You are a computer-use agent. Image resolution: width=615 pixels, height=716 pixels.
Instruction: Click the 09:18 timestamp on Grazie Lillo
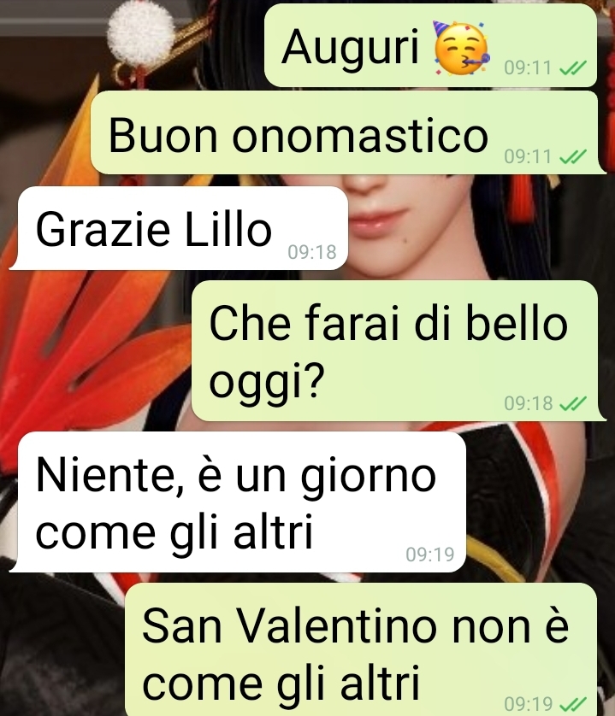point(312,252)
